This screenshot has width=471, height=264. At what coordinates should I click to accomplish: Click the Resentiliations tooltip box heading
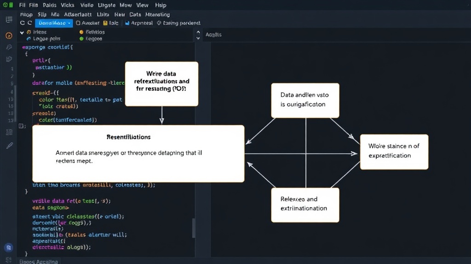point(129,137)
